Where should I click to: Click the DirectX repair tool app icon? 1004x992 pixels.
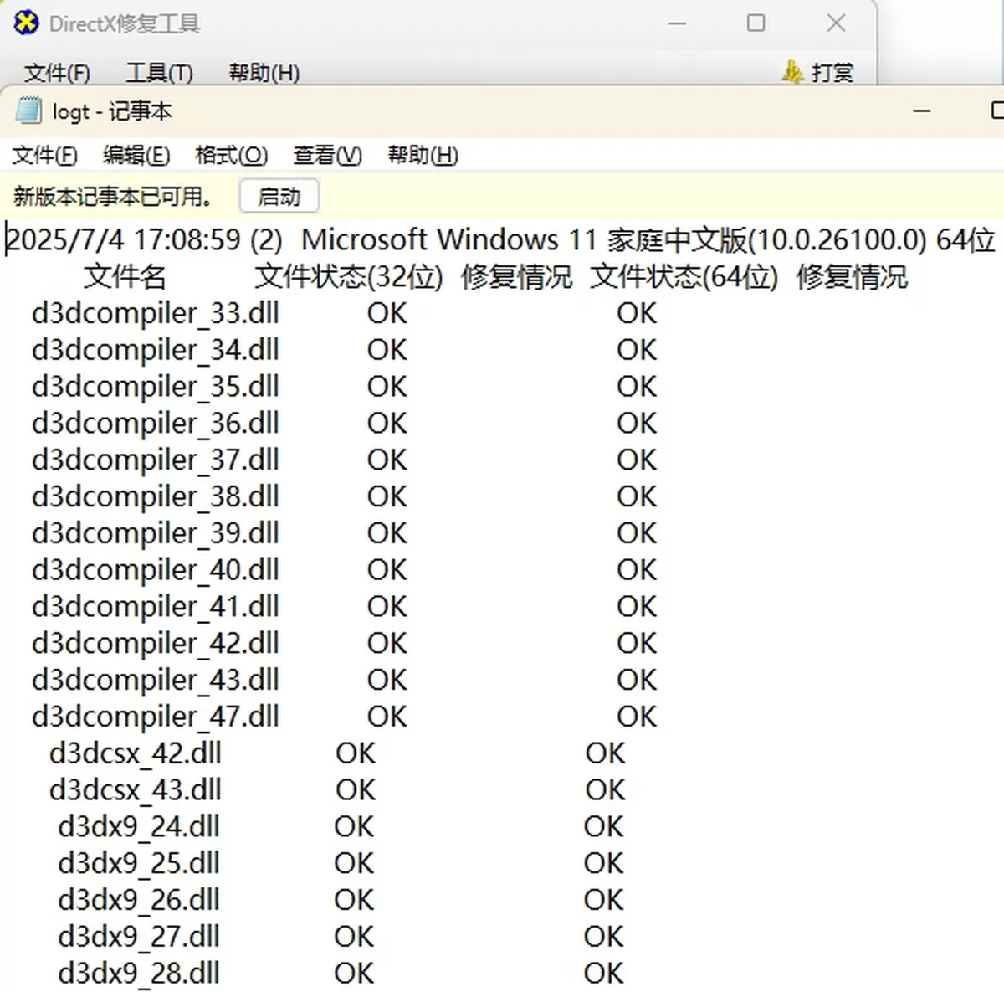(x=26, y=23)
